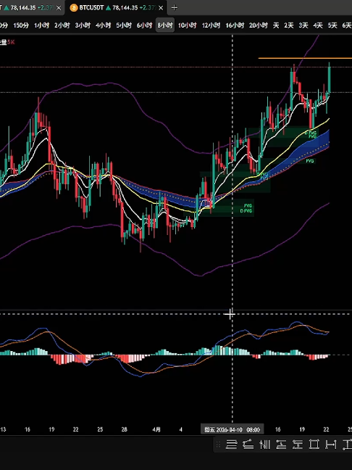
Task: Select the 3小时 timeframe
Action: click(83, 25)
